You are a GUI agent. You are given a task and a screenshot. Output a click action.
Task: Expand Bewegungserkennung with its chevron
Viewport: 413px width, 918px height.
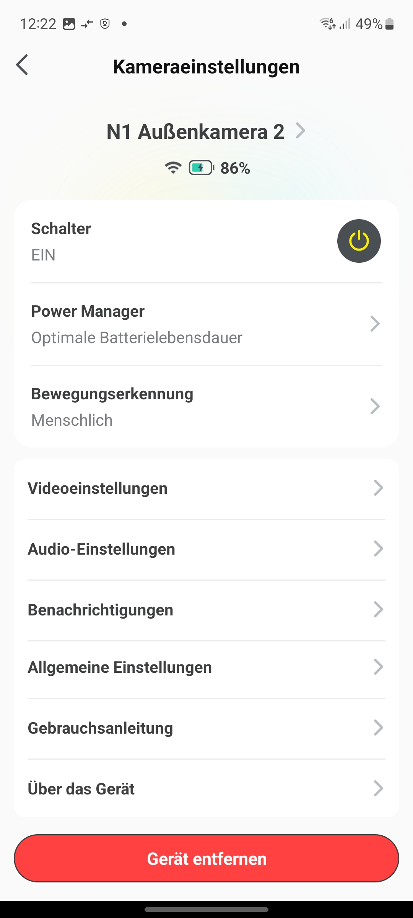point(375,407)
